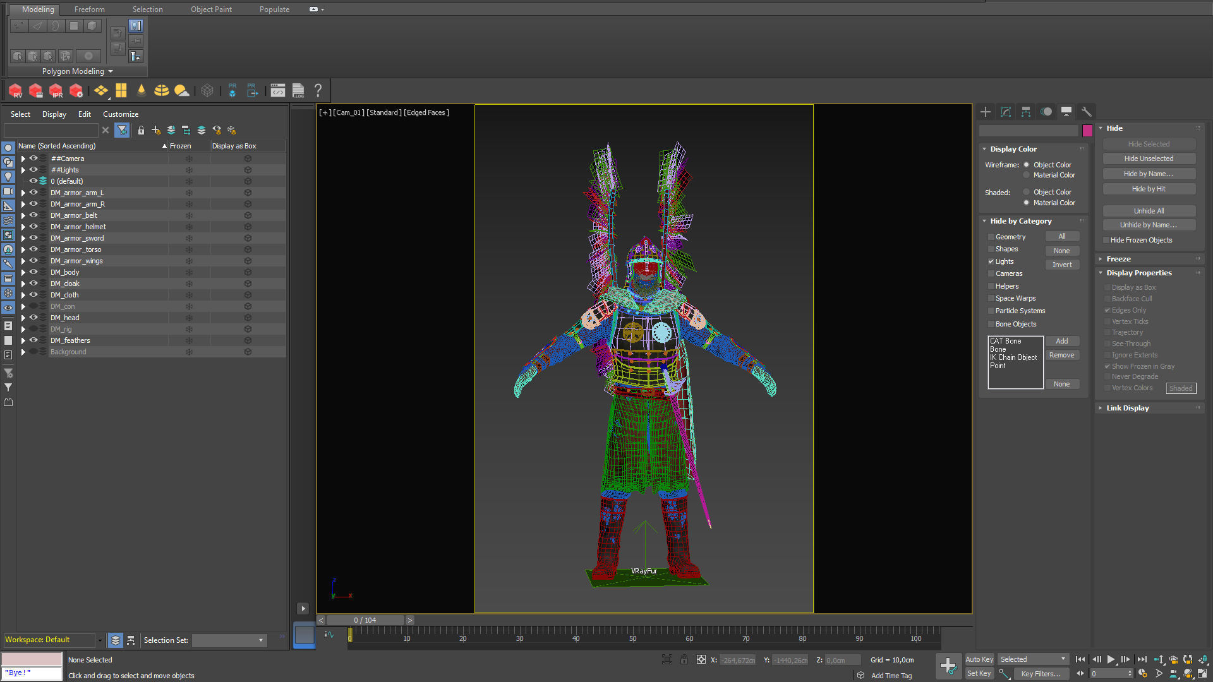Open the scene explorer Customize menu
1213x682 pixels.
point(121,114)
